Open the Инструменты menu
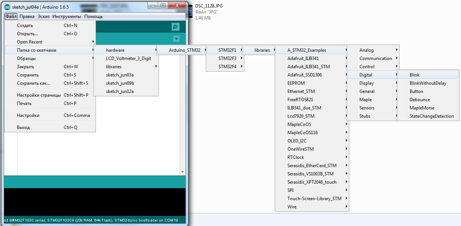This screenshot has height=226, width=461. click(x=67, y=16)
